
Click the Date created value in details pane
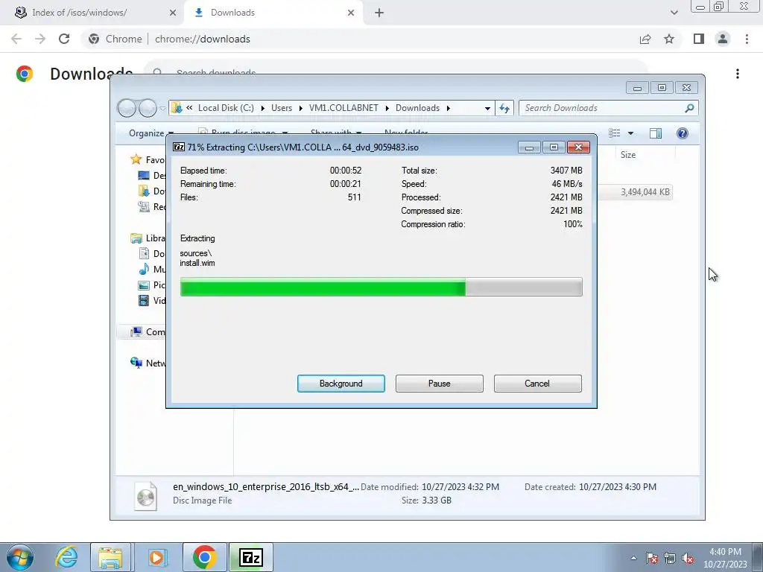click(618, 487)
